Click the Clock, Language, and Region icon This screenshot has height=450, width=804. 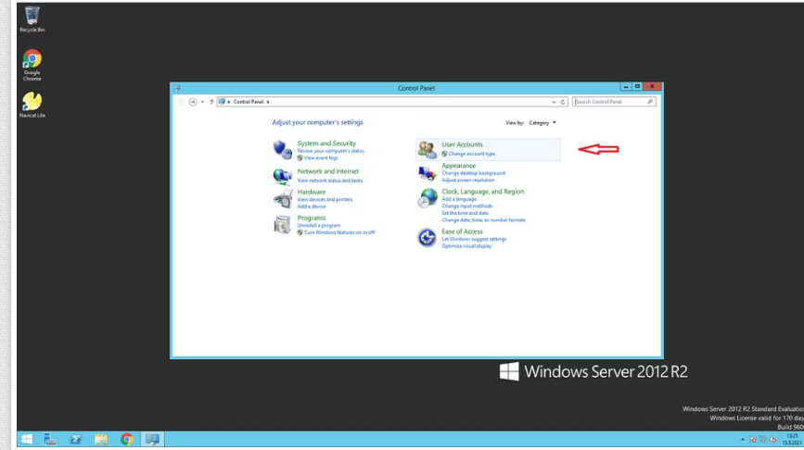pos(427,198)
